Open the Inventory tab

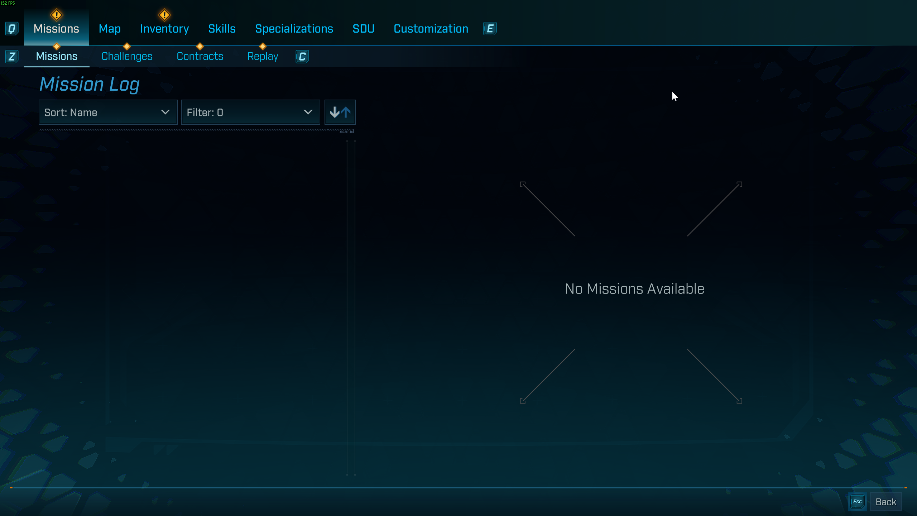(164, 29)
